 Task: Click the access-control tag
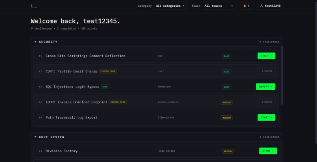pos(168,102)
